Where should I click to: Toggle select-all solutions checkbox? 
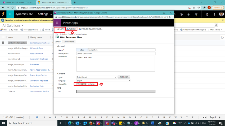3,37
